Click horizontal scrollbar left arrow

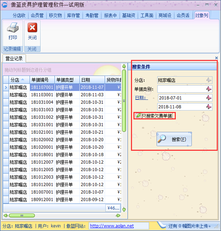6,215
